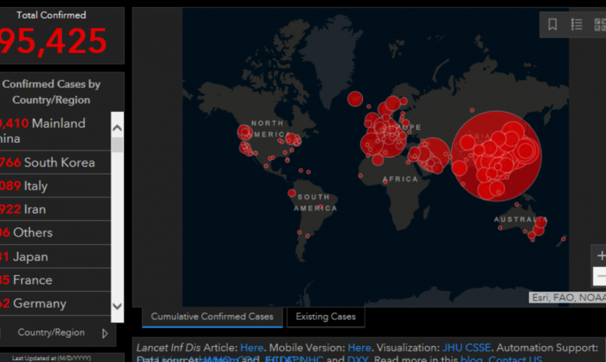Select Japan in country list
606x362 pixels.
click(x=55, y=256)
